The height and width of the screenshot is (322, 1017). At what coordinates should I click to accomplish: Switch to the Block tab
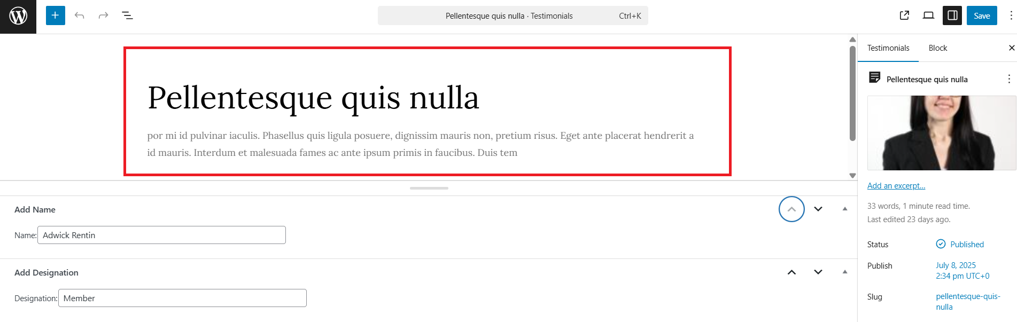tap(937, 48)
